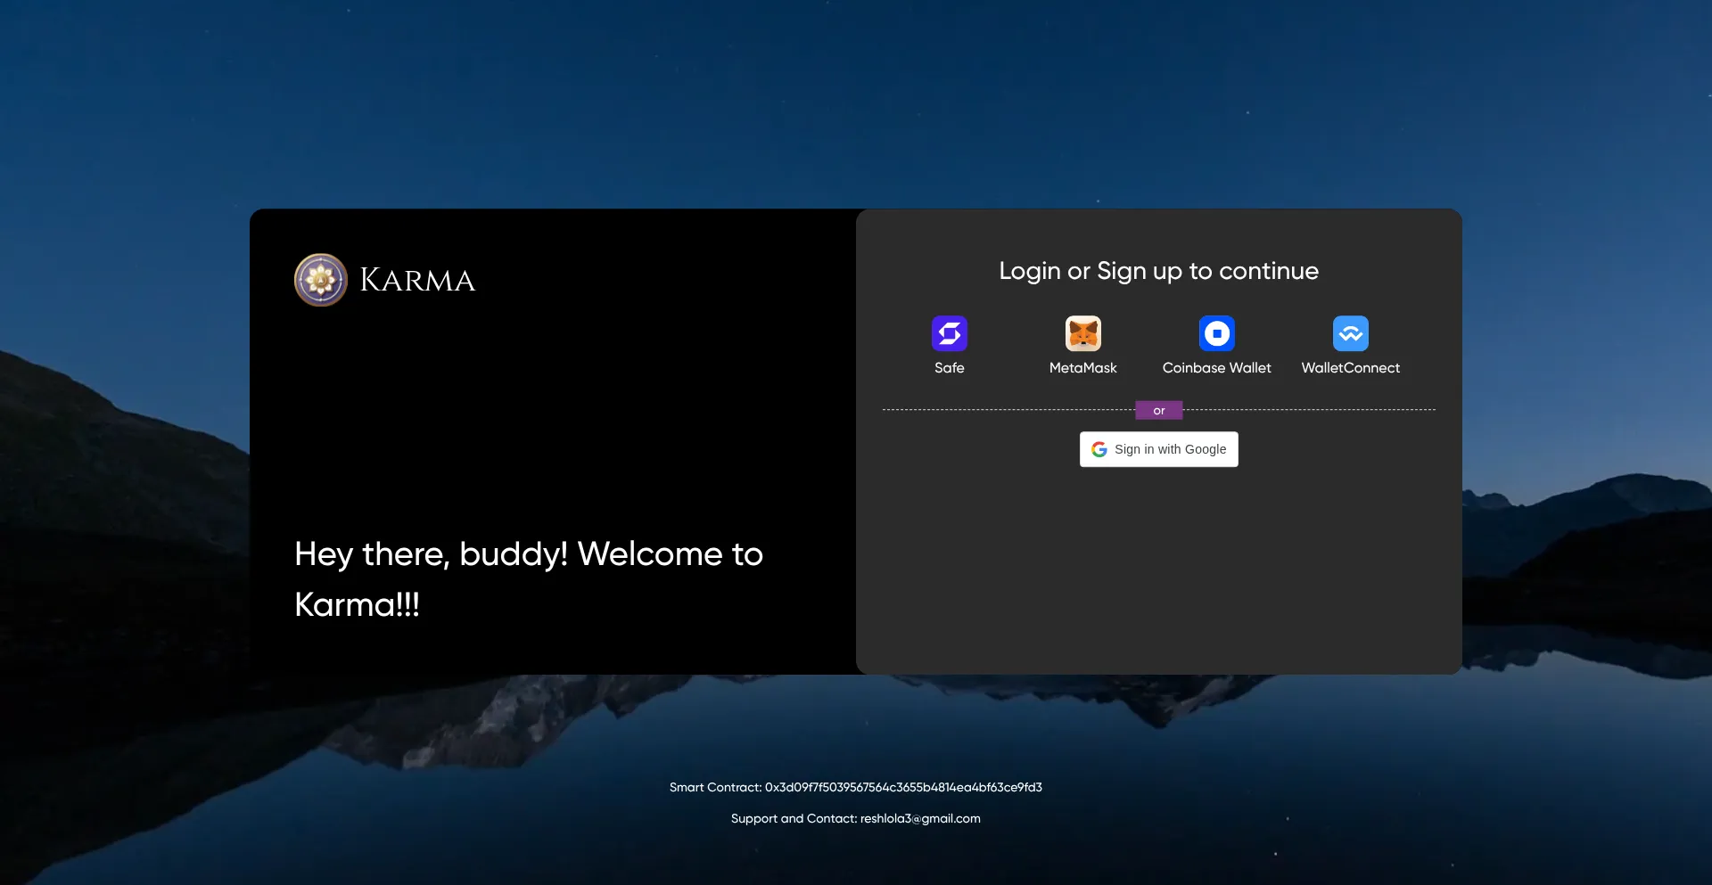Click the smart contract address

click(x=903, y=787)
